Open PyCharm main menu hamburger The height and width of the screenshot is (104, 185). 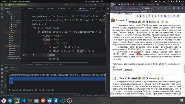(x=6, y=5)
